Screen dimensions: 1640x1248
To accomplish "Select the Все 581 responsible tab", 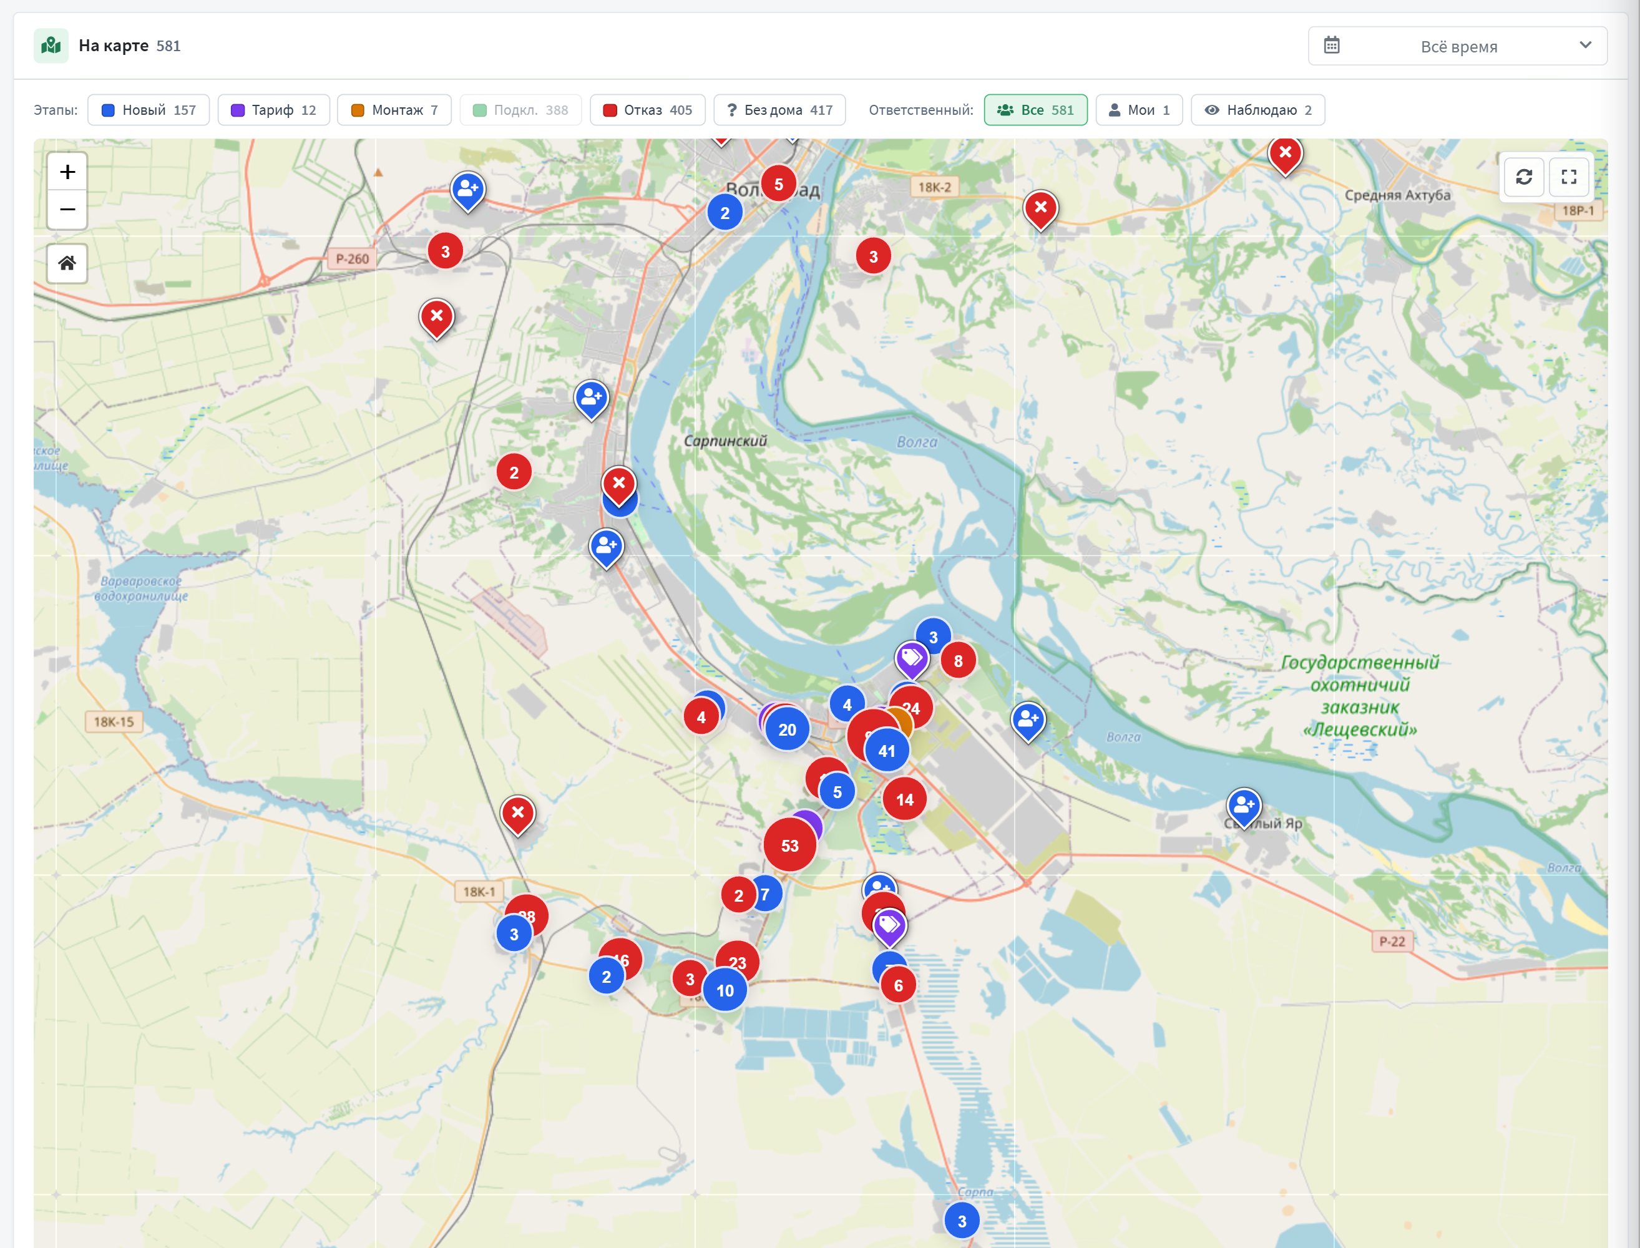I will pos(1035,110).
